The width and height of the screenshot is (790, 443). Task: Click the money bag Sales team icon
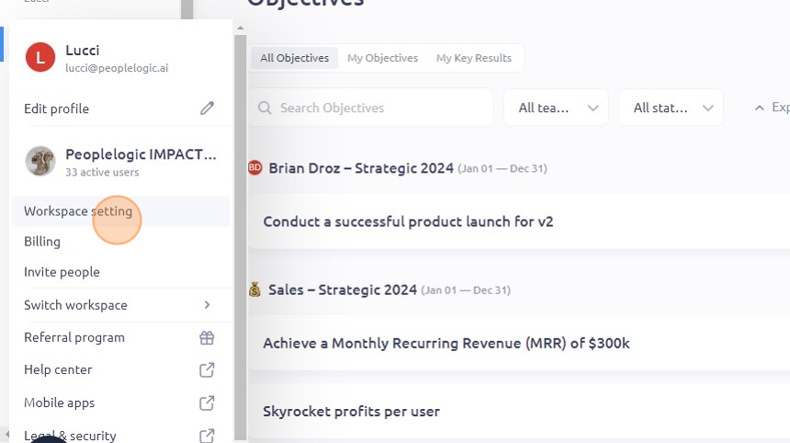point(255,290)
